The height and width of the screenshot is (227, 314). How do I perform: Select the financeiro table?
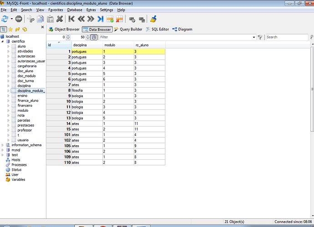coord(25,105)
